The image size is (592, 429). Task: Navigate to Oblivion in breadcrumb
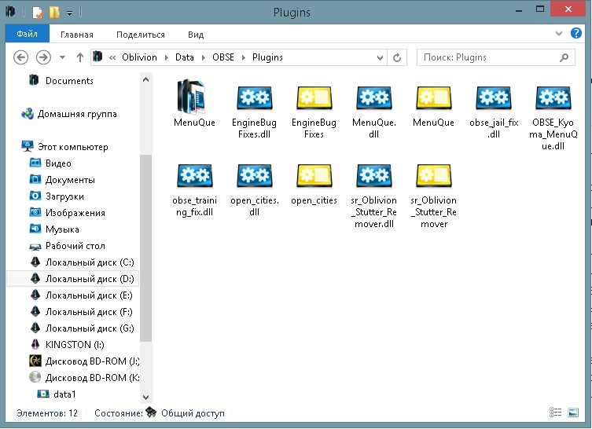(x=139, y=57)
